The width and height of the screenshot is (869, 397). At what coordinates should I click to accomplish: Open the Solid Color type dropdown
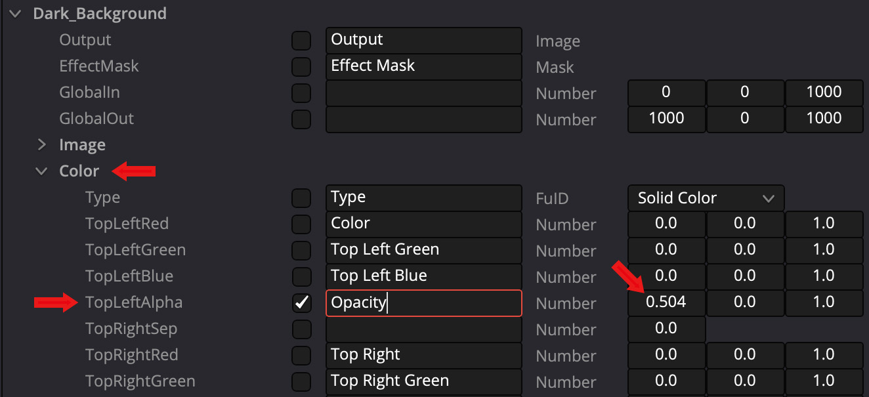pyautogui.click(x=706, y=198)
